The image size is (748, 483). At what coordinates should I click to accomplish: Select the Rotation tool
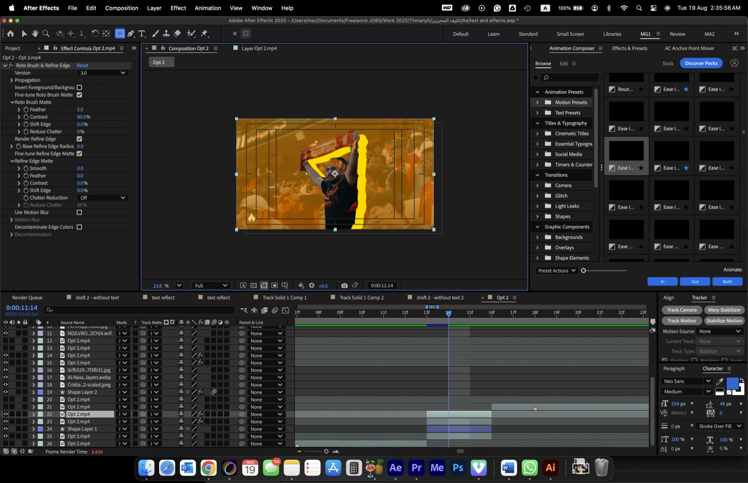95,34
